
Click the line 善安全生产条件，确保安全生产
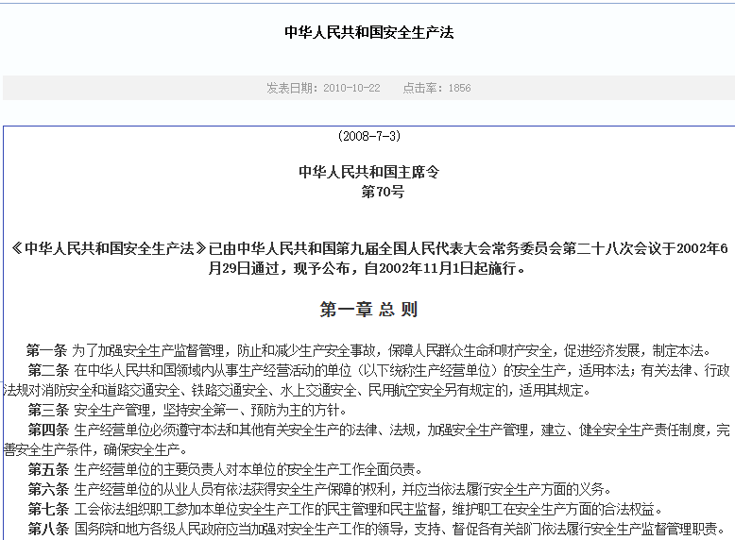tap(95, 449)
